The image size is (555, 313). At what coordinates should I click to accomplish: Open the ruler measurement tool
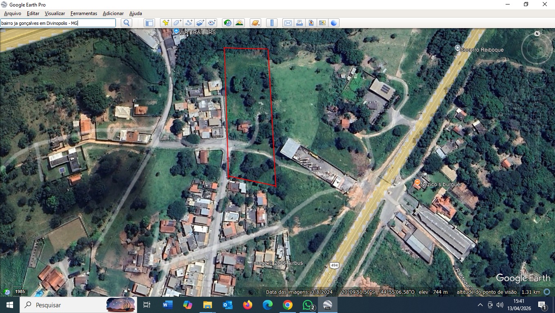271,23
